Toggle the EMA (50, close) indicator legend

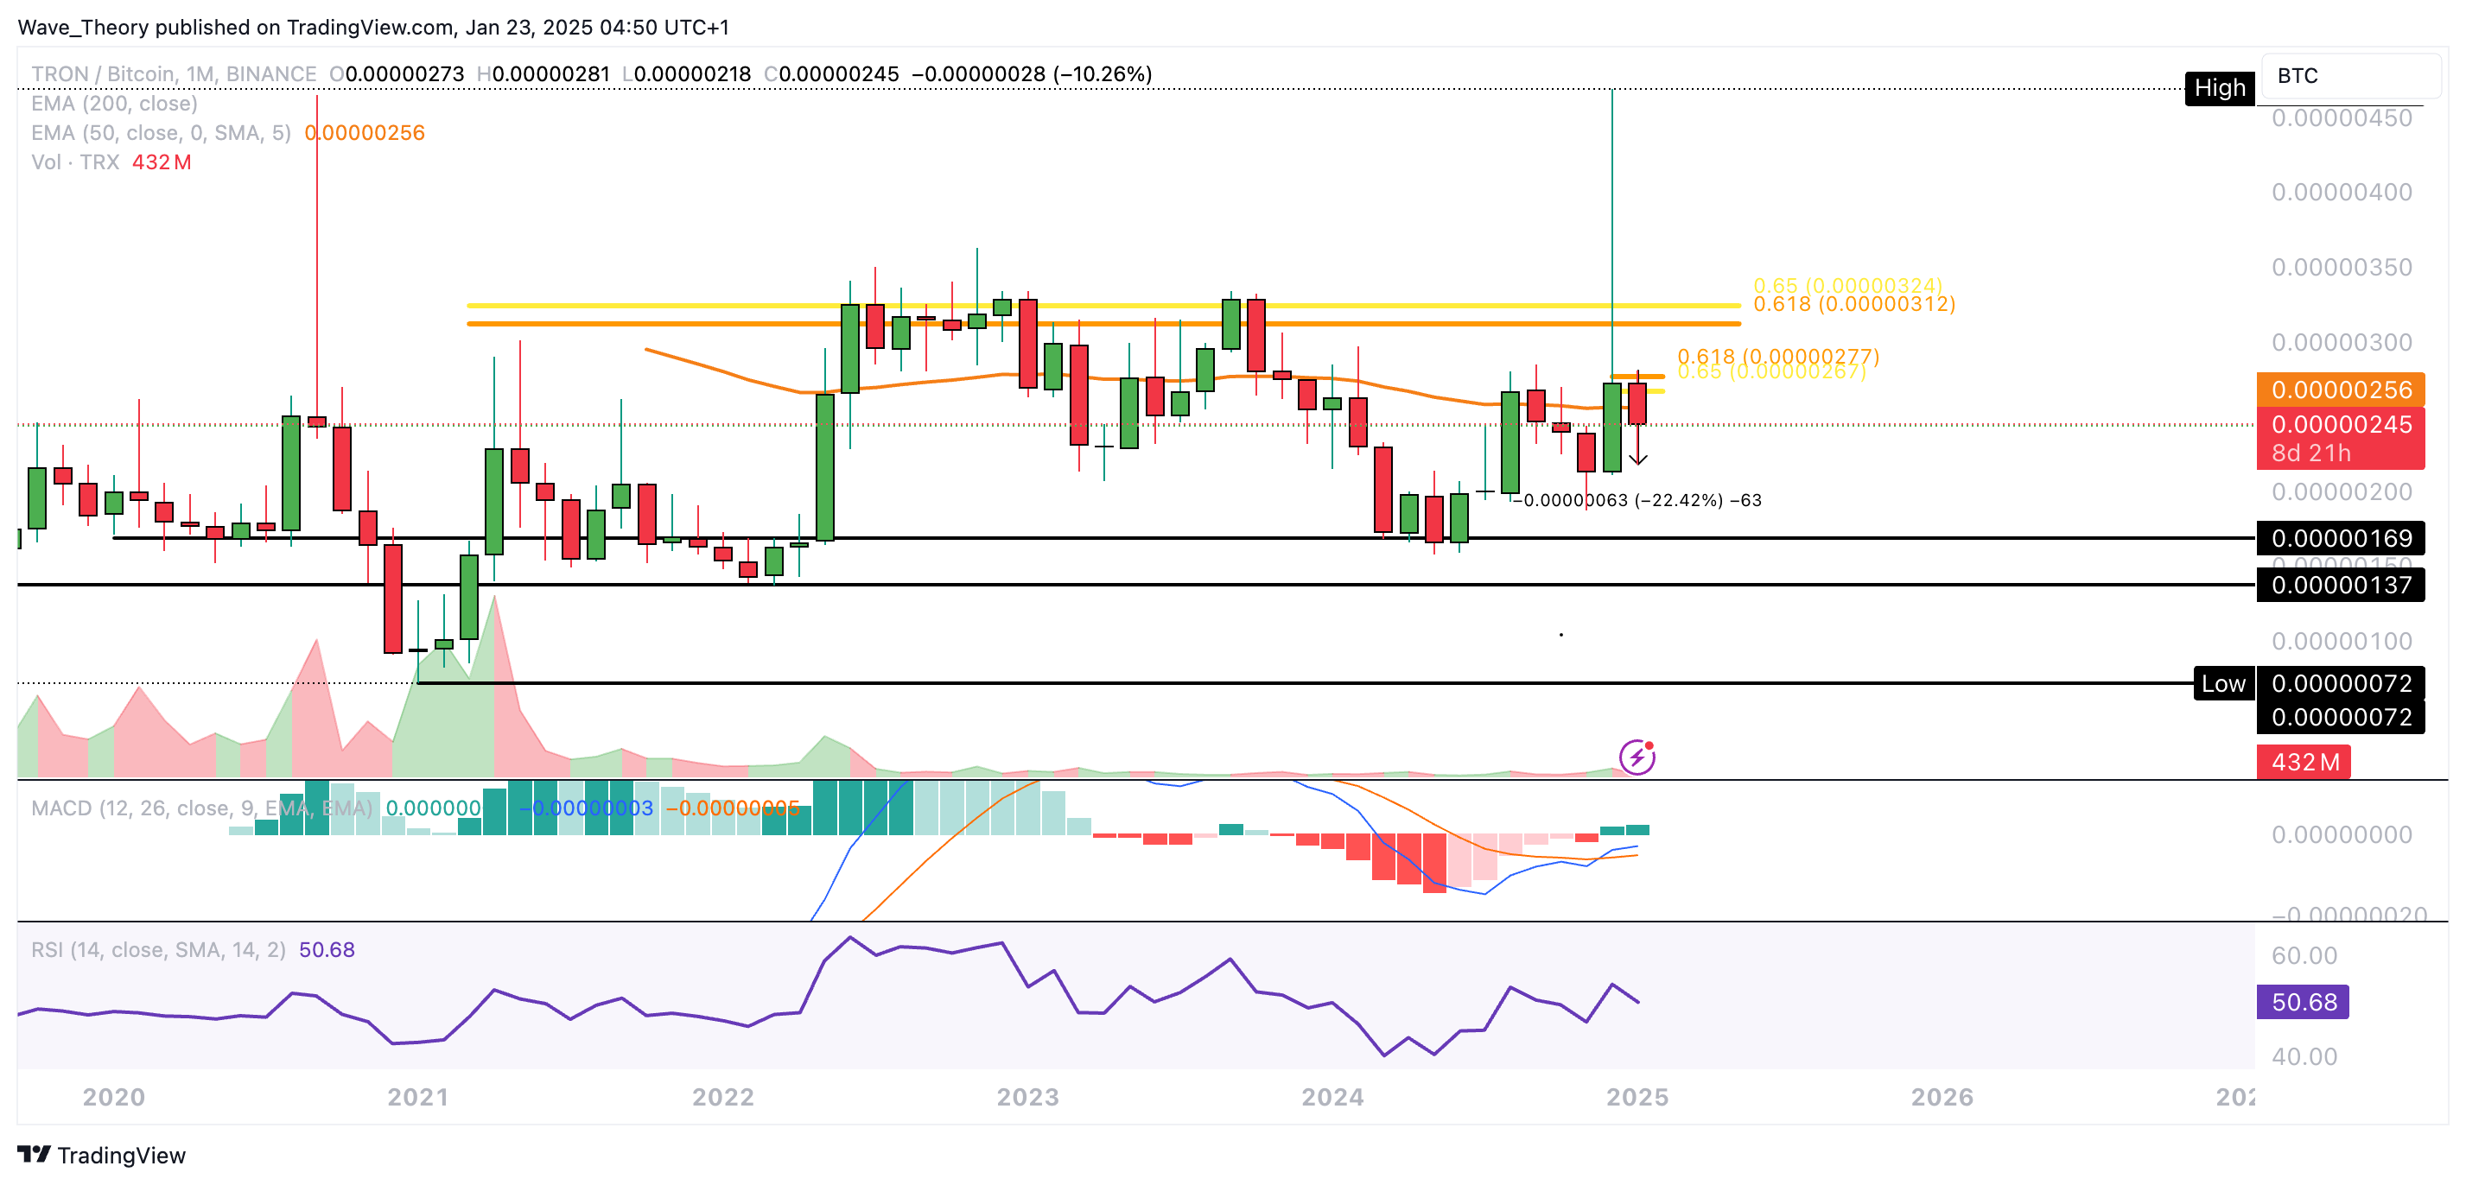[x=160, y=133]
